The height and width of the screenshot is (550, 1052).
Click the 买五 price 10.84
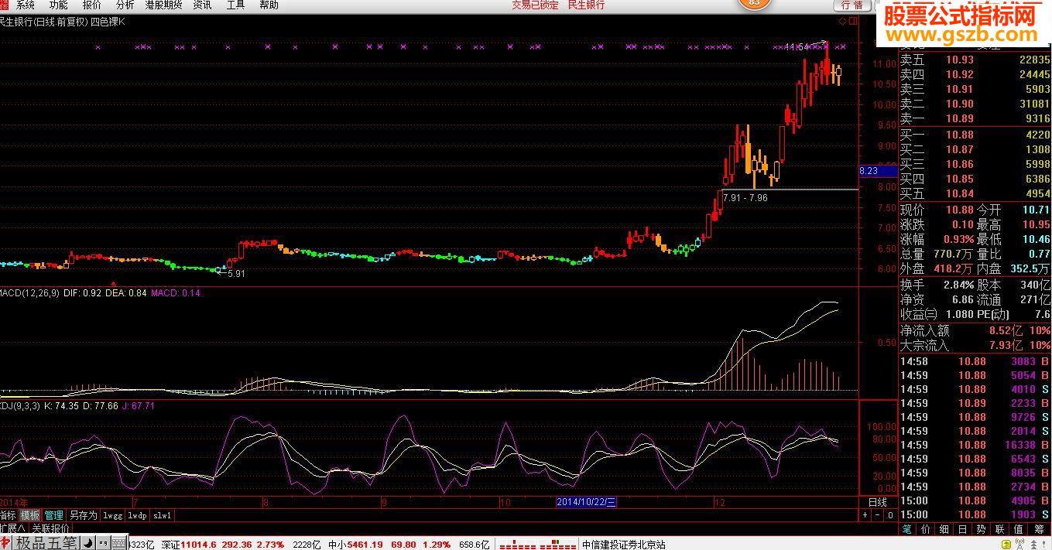(961, 193)
